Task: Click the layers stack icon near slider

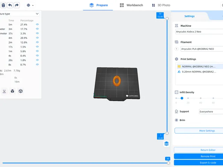Action: pos(167,144)
